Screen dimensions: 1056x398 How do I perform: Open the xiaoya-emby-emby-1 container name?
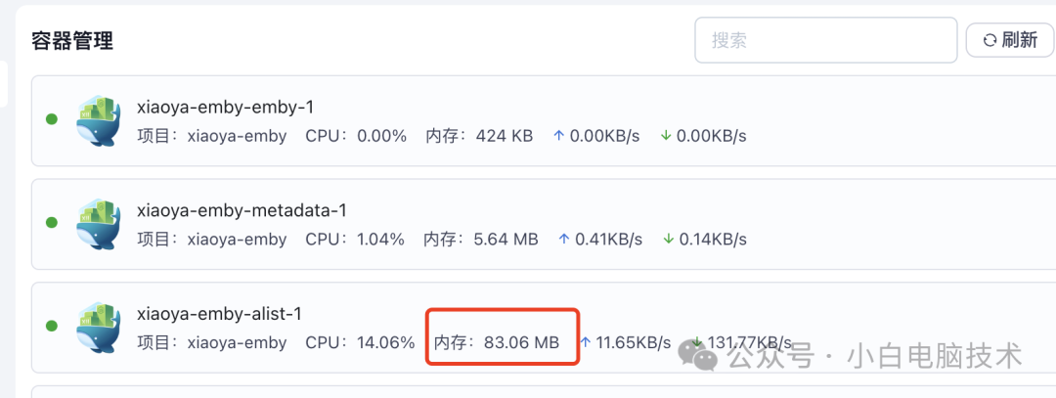(225, 107)
